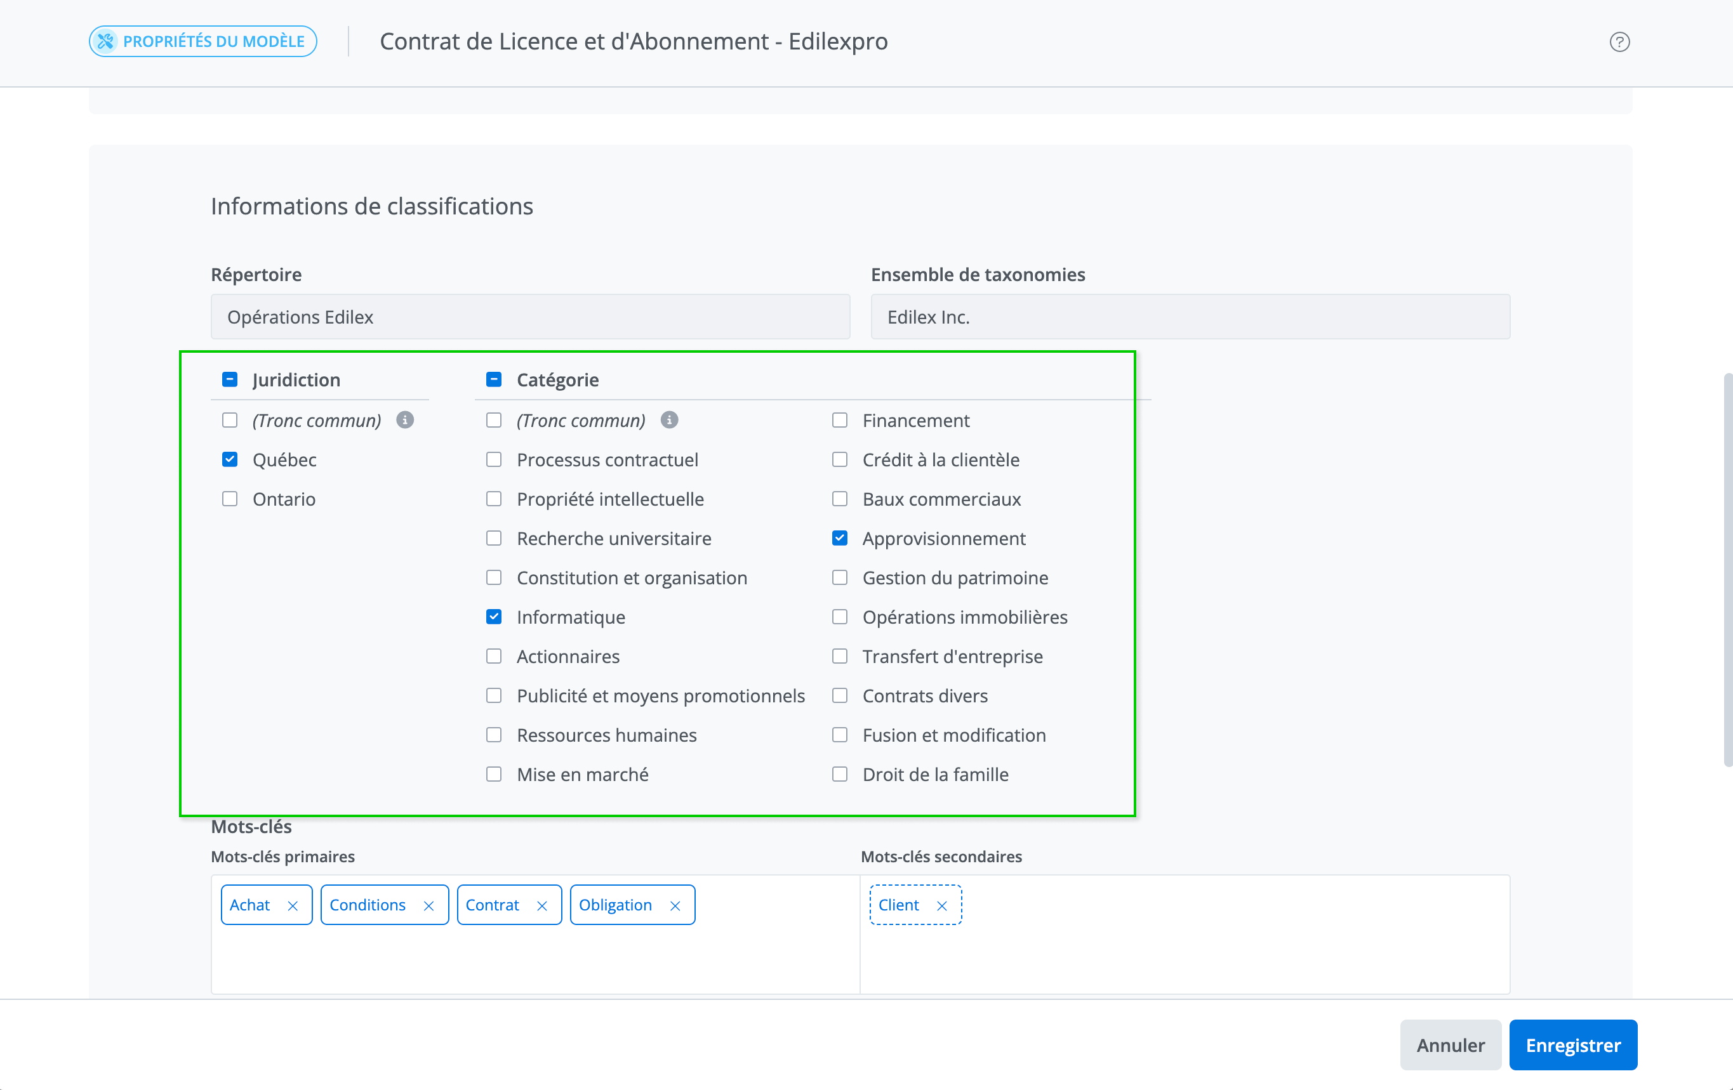Remove the Conditions keyword tag
Viewport: 1733px width, 1090px height.
(429, 906)
